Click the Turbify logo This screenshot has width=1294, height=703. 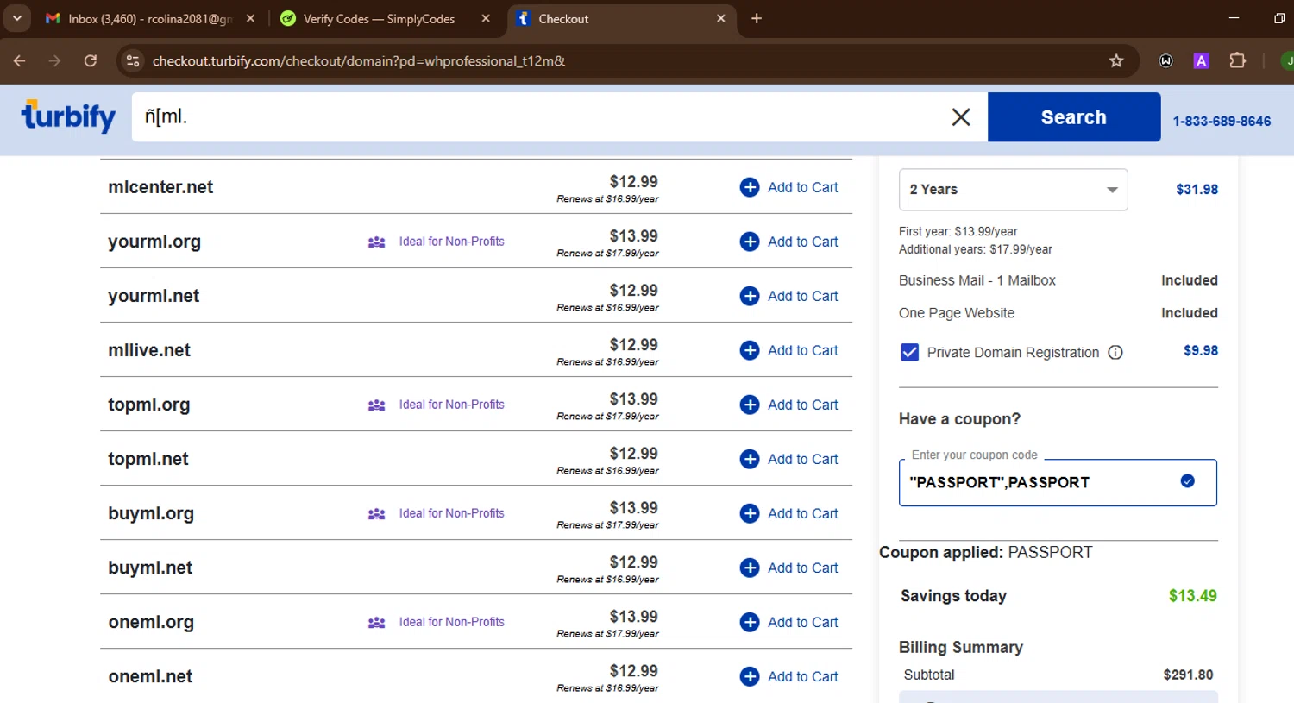tap(68, 116)
